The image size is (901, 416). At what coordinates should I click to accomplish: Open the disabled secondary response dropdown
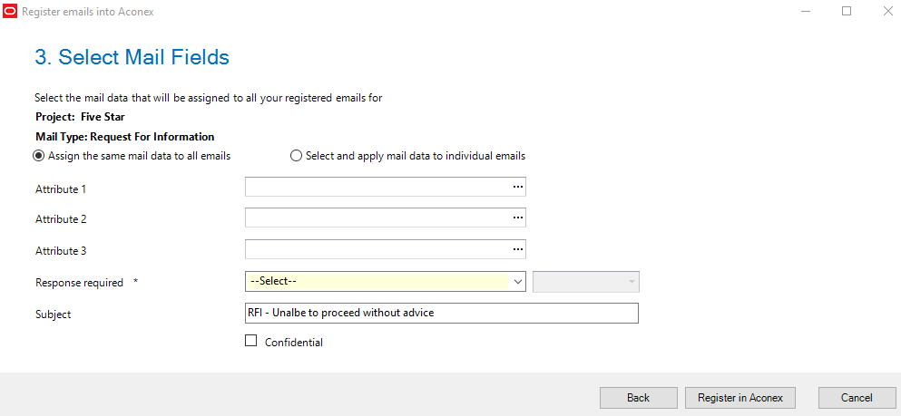click(586, 282)
